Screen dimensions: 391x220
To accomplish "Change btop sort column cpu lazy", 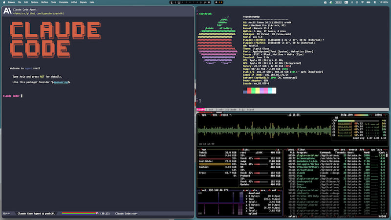I will tap(377, 150).
